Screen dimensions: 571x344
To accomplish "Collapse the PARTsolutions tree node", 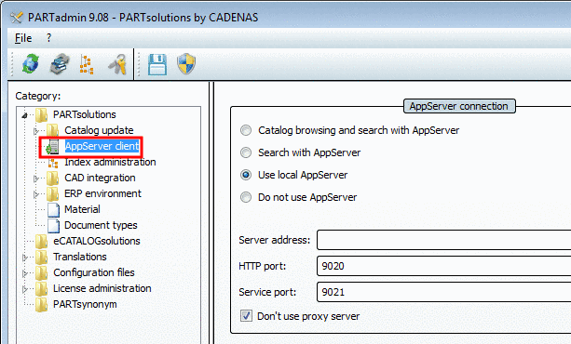I will point(24,115).
